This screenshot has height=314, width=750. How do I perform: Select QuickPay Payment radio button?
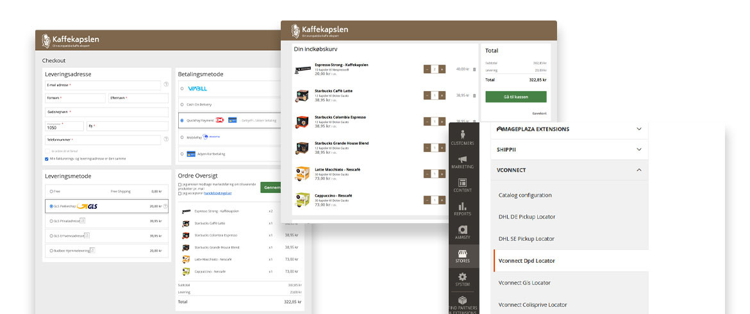182,120
